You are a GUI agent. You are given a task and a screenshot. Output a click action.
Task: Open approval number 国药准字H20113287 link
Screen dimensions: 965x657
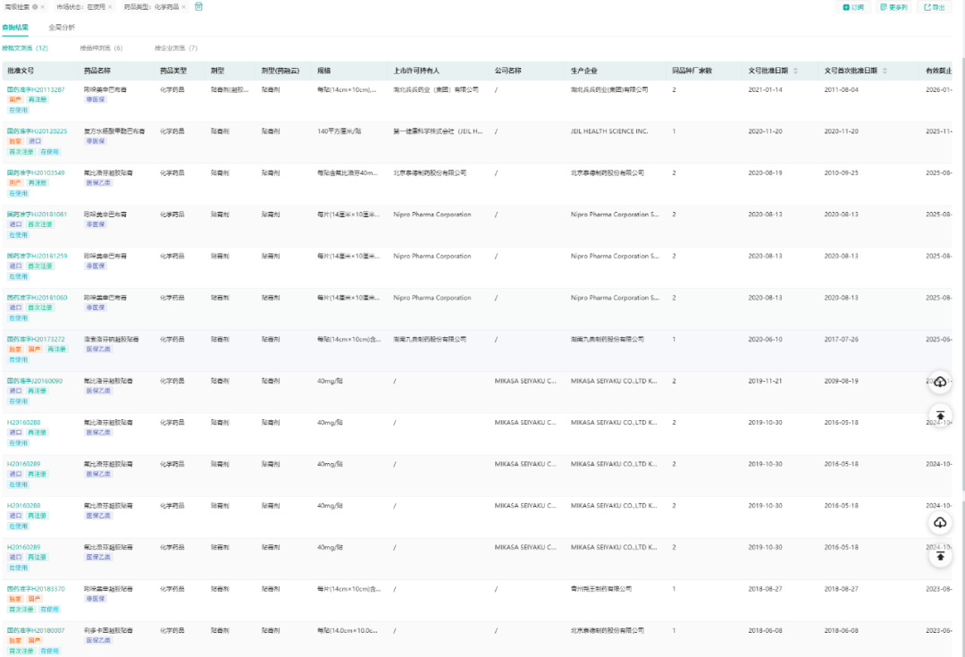(x=36, y=90)
